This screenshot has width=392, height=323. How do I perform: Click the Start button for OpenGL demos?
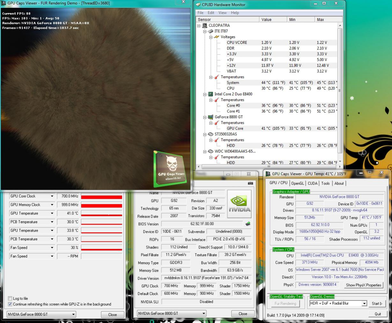(377, 304)
